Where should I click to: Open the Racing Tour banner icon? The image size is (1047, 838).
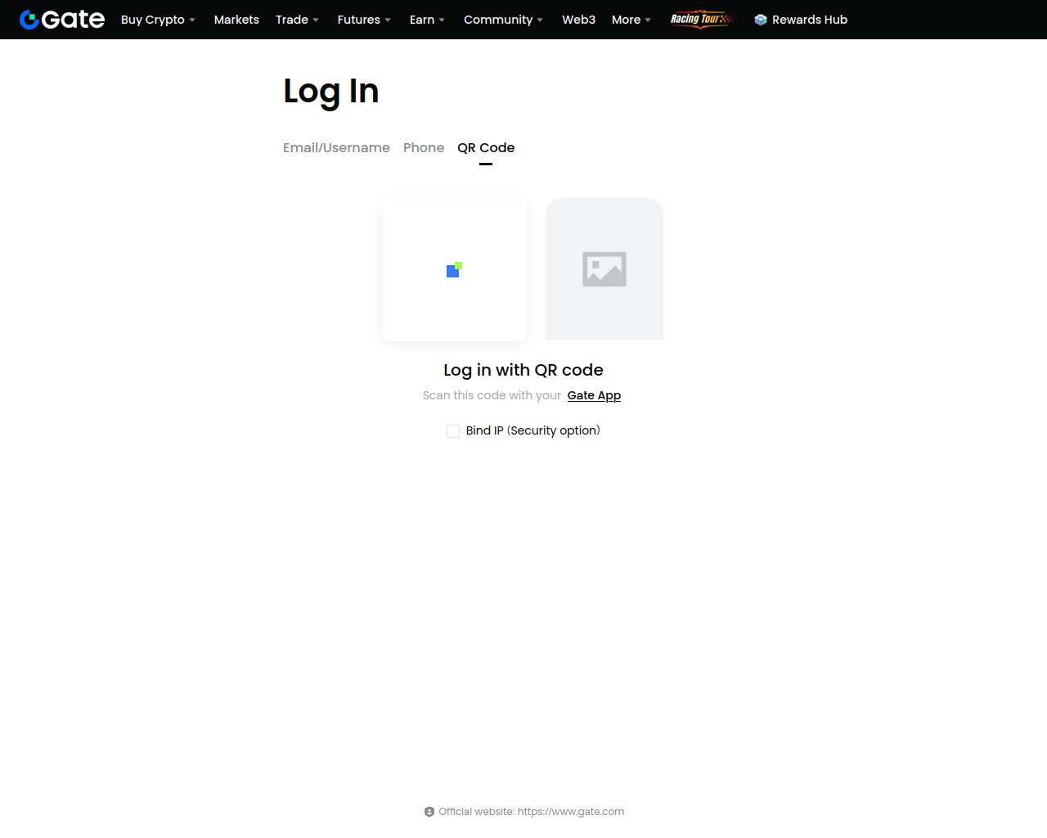pyautogui.click(x=702, y=20)
